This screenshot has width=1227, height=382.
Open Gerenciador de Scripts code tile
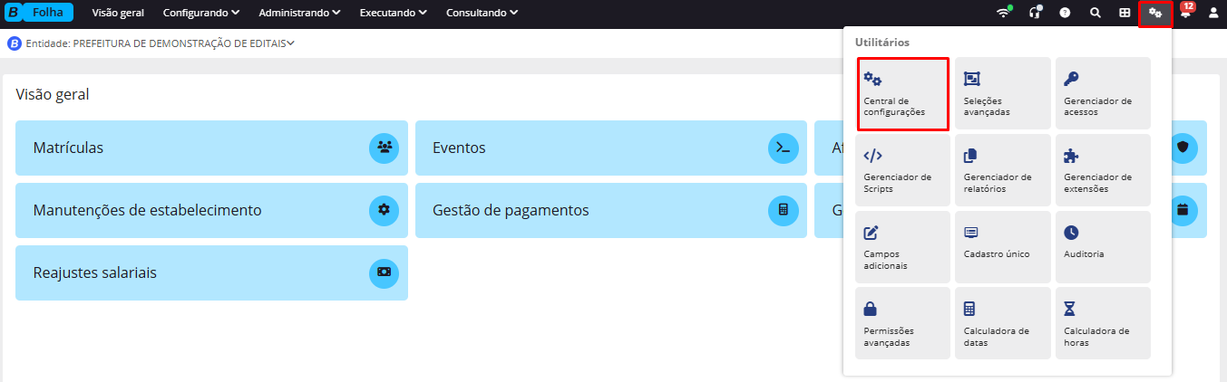(903, 170)
